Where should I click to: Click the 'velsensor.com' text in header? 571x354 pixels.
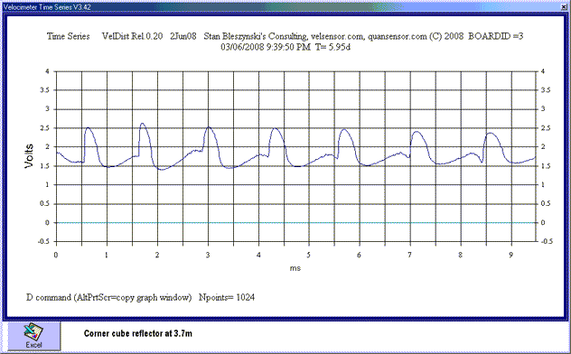pyautogui.click(x=337, y=36)
